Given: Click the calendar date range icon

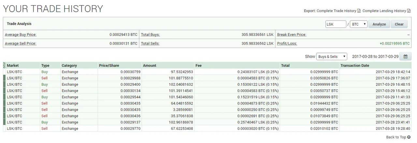Looking at the screenshot, I should tap(406, 57).
